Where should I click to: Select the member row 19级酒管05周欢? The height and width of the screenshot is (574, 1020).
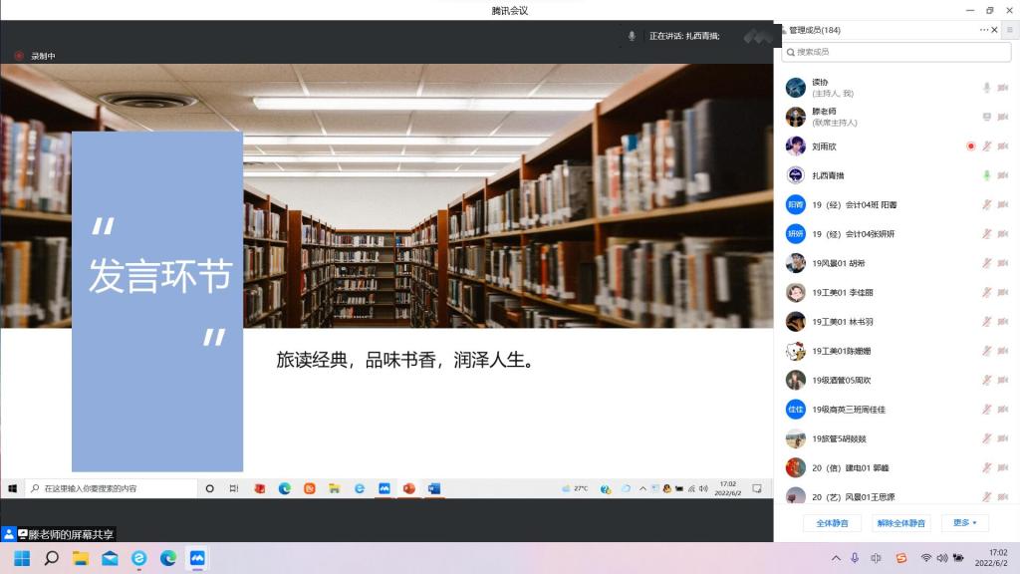[896, 380]
